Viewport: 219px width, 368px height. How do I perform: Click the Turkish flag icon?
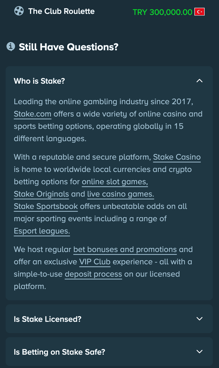coord(199,12)
